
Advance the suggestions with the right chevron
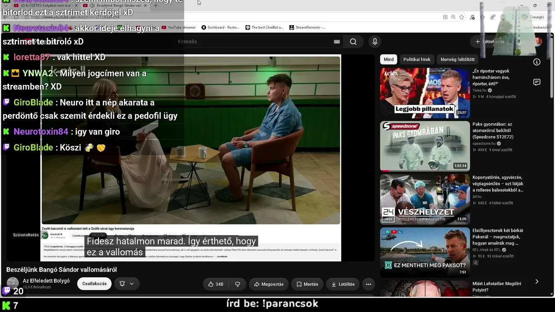coord(537,282)
